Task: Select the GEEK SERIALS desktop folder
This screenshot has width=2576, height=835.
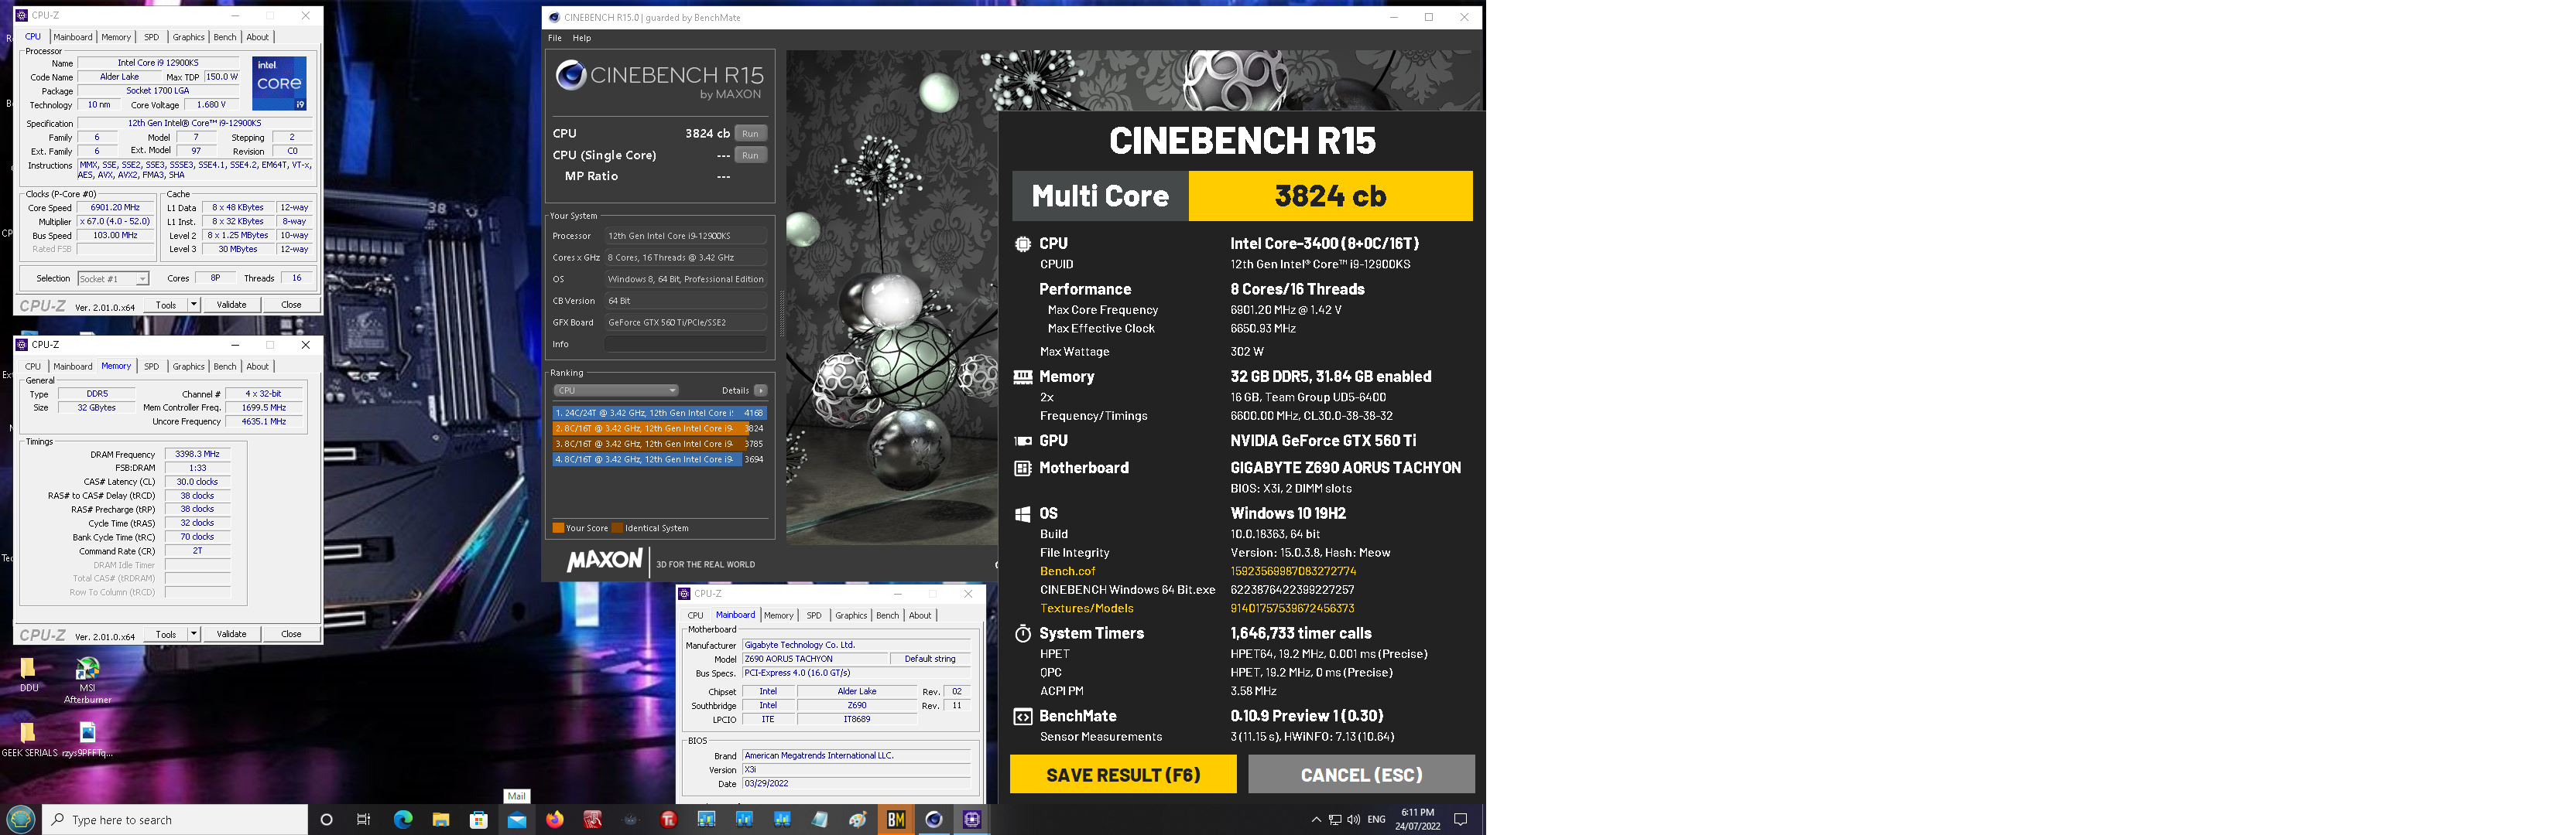Action: (29, 740)
